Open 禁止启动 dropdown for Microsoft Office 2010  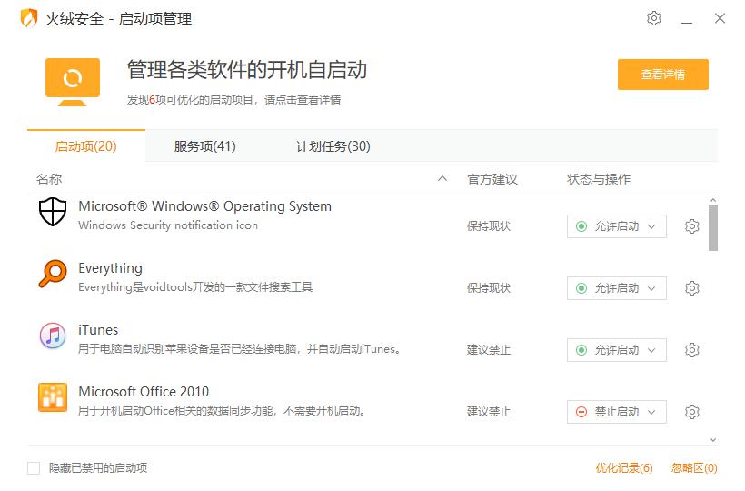[x=616, y=412]
